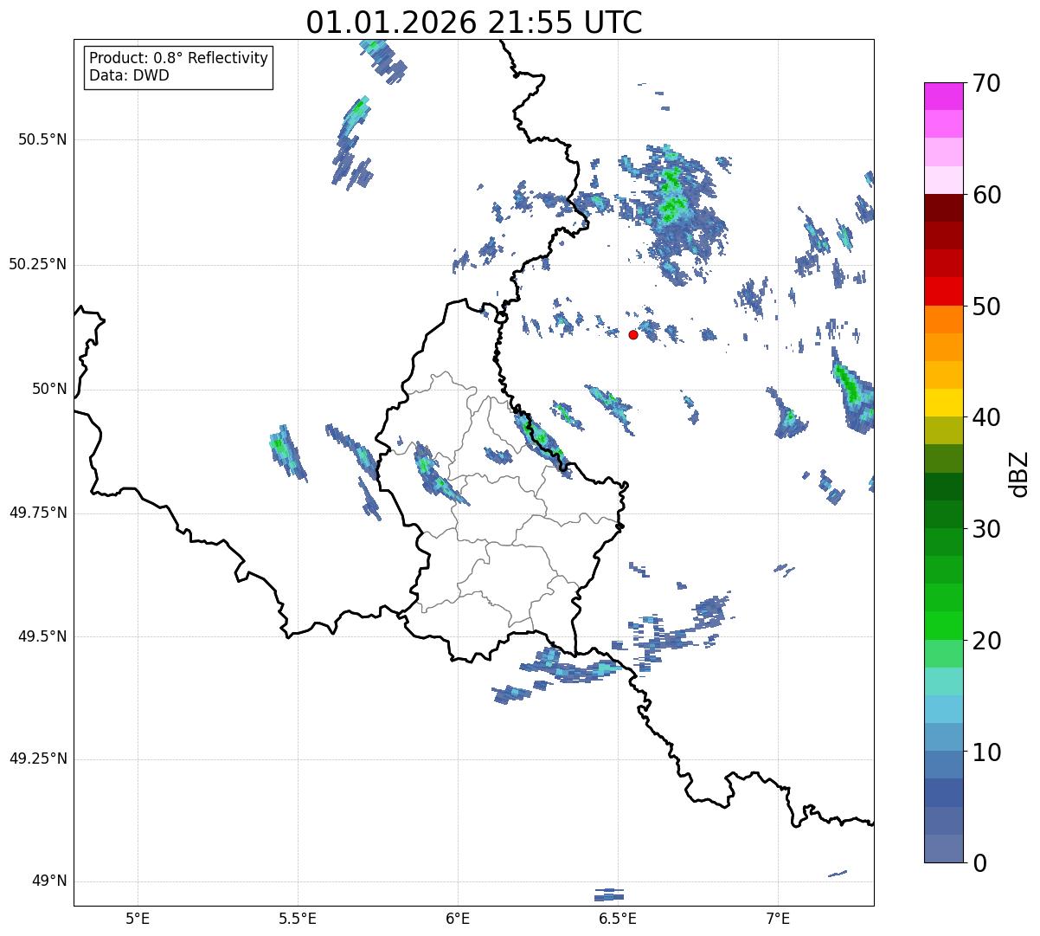1040x936 pixels.
Task: Click the 0 colorbar tick label
Action: 980,863
